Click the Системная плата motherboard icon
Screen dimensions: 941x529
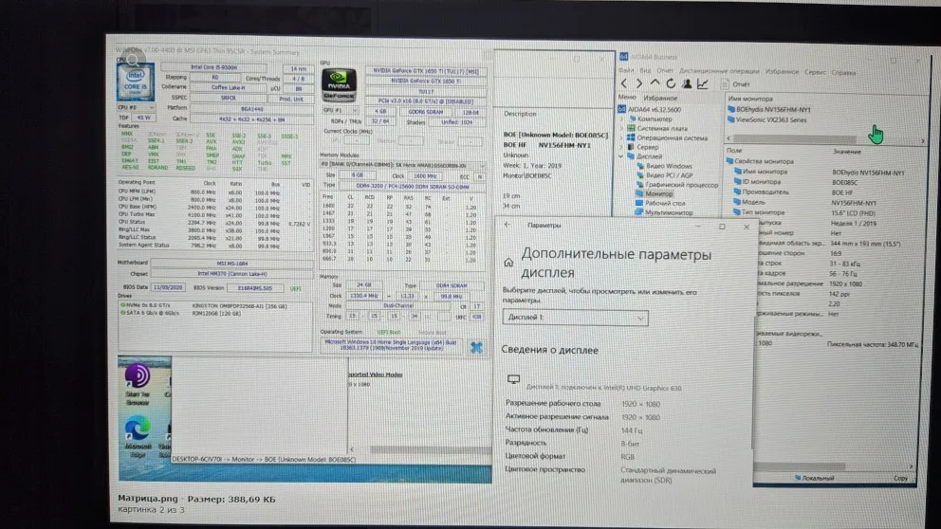tap(632, 128)
